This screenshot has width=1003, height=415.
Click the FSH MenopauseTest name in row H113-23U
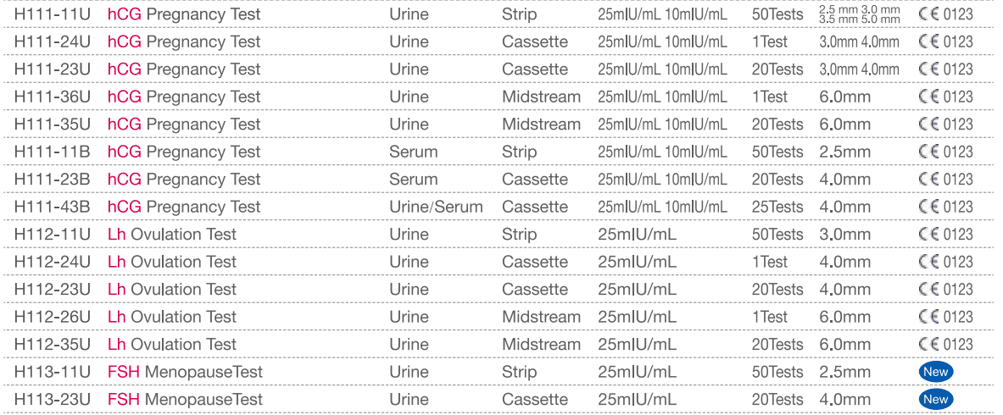click(x=185, y=399)
